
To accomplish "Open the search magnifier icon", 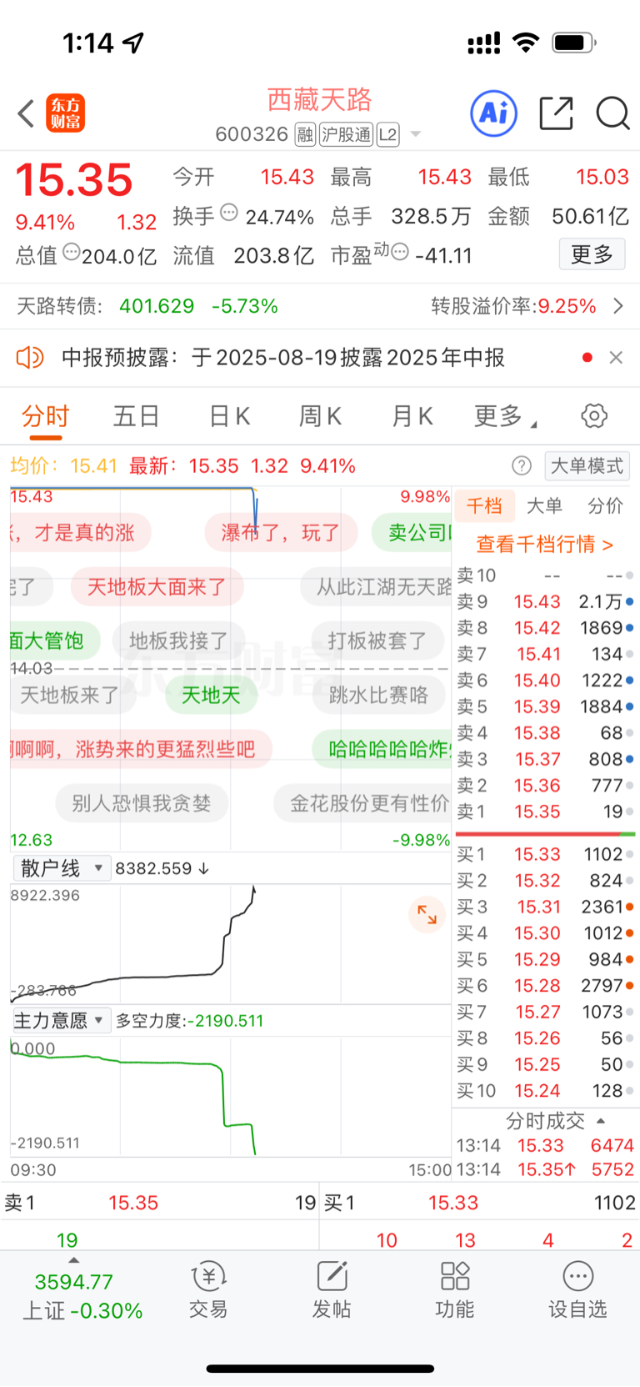I will [x=612, y=113].
